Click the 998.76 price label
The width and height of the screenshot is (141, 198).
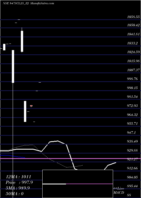tap(132, 79)
